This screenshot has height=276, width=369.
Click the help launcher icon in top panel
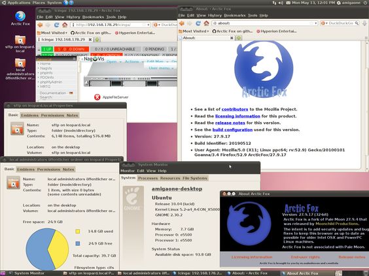(71, 3)
